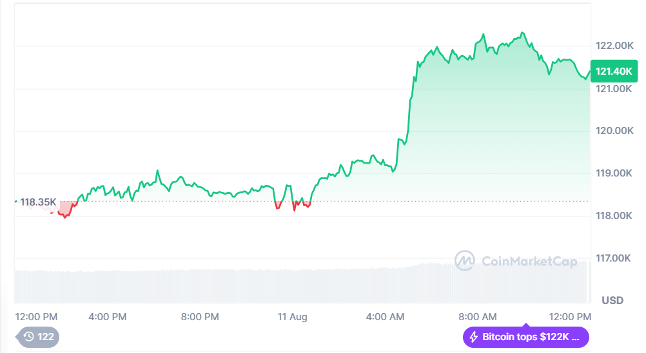Click the USD currency label
This screenshot has height=353, width=646.
click(612, 300)
